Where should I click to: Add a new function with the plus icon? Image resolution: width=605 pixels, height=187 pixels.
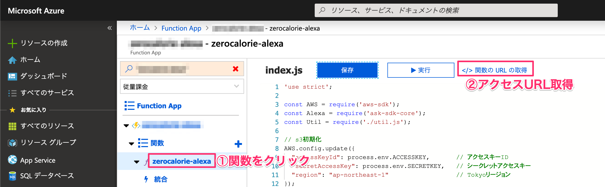238,144
